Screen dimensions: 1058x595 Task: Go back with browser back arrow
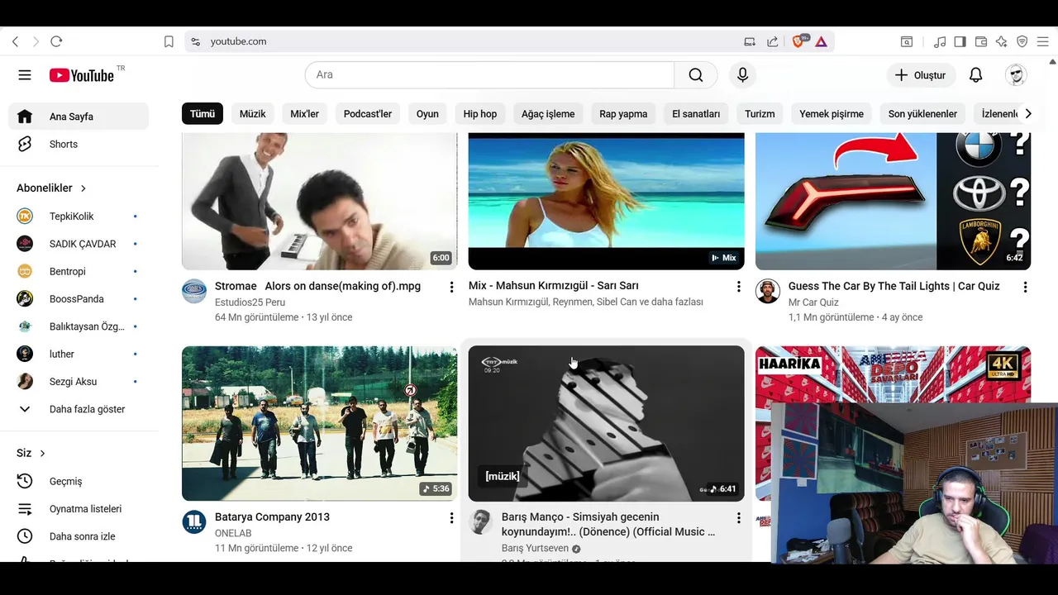[x=15, y=41]
